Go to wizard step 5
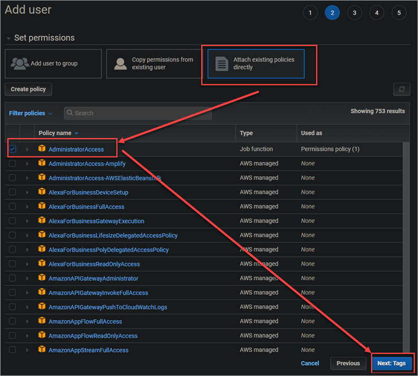 point(399,13)
